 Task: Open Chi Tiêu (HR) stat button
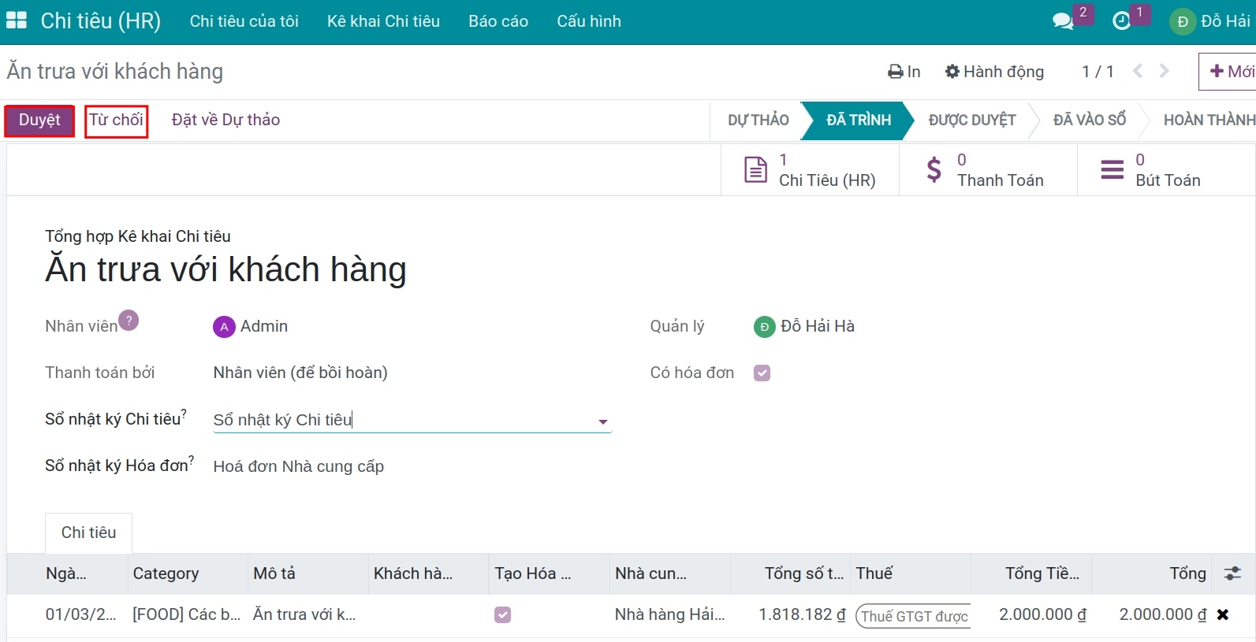coord(810,169)
